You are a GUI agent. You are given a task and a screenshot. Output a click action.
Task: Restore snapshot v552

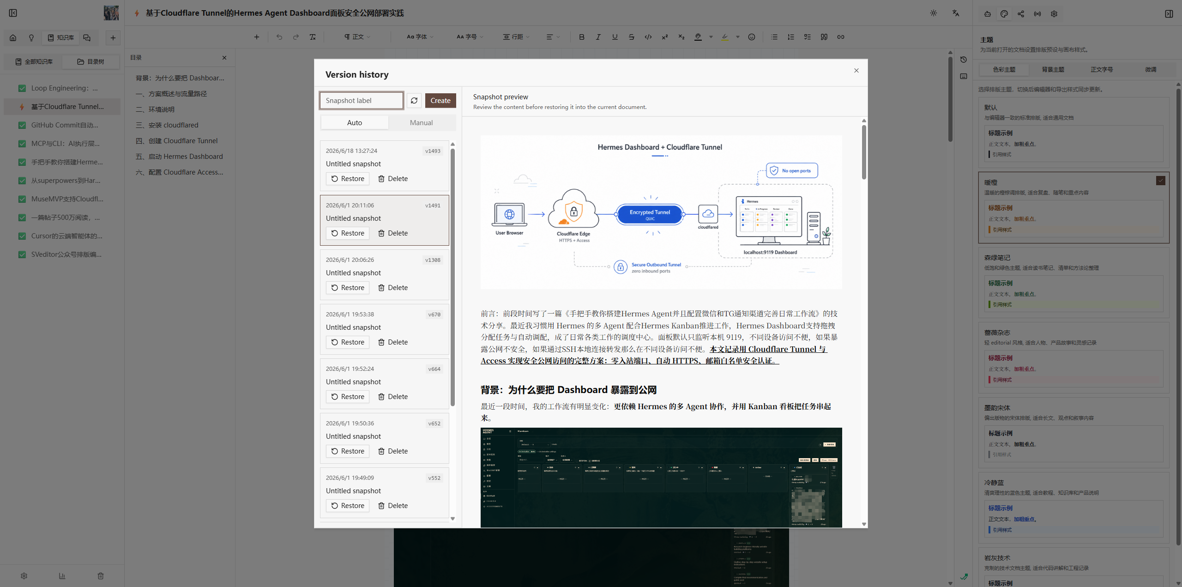tap(348, 506)
